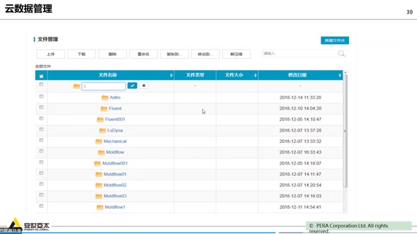Image resolution: width=417 pixels, height=234 pixels.
Task: Open the Moldflow02 folder link
Action: coord(115,185)
